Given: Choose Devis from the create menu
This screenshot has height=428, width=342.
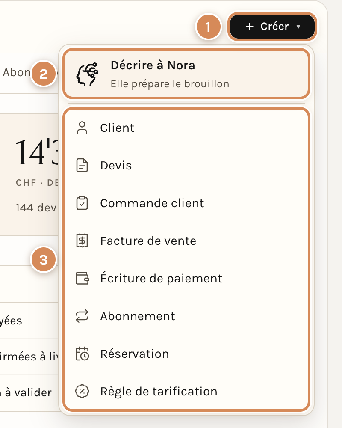Looking at the screenshot, I should click(186, 165).
